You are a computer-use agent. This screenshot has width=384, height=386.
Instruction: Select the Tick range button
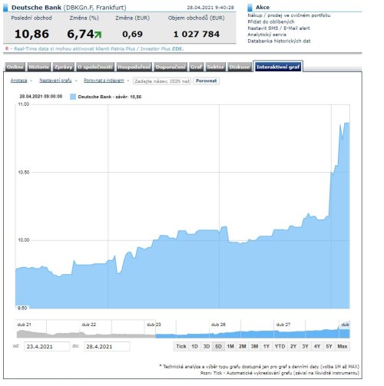(181, 347)
